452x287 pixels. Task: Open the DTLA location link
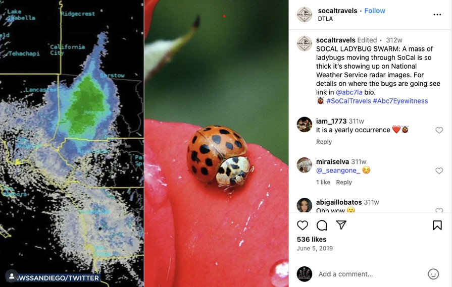[325, 19]
